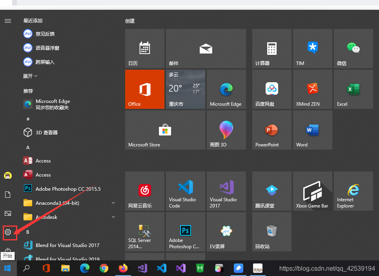Launch the EV录屏 screen recorder tile
This screenshot has width=379, height=276.
click(x=226, y=232)
